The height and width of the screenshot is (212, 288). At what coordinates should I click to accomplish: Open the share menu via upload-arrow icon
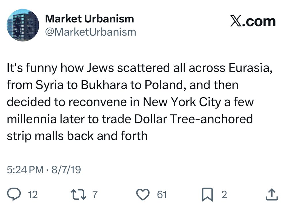[x=271, y=195]
